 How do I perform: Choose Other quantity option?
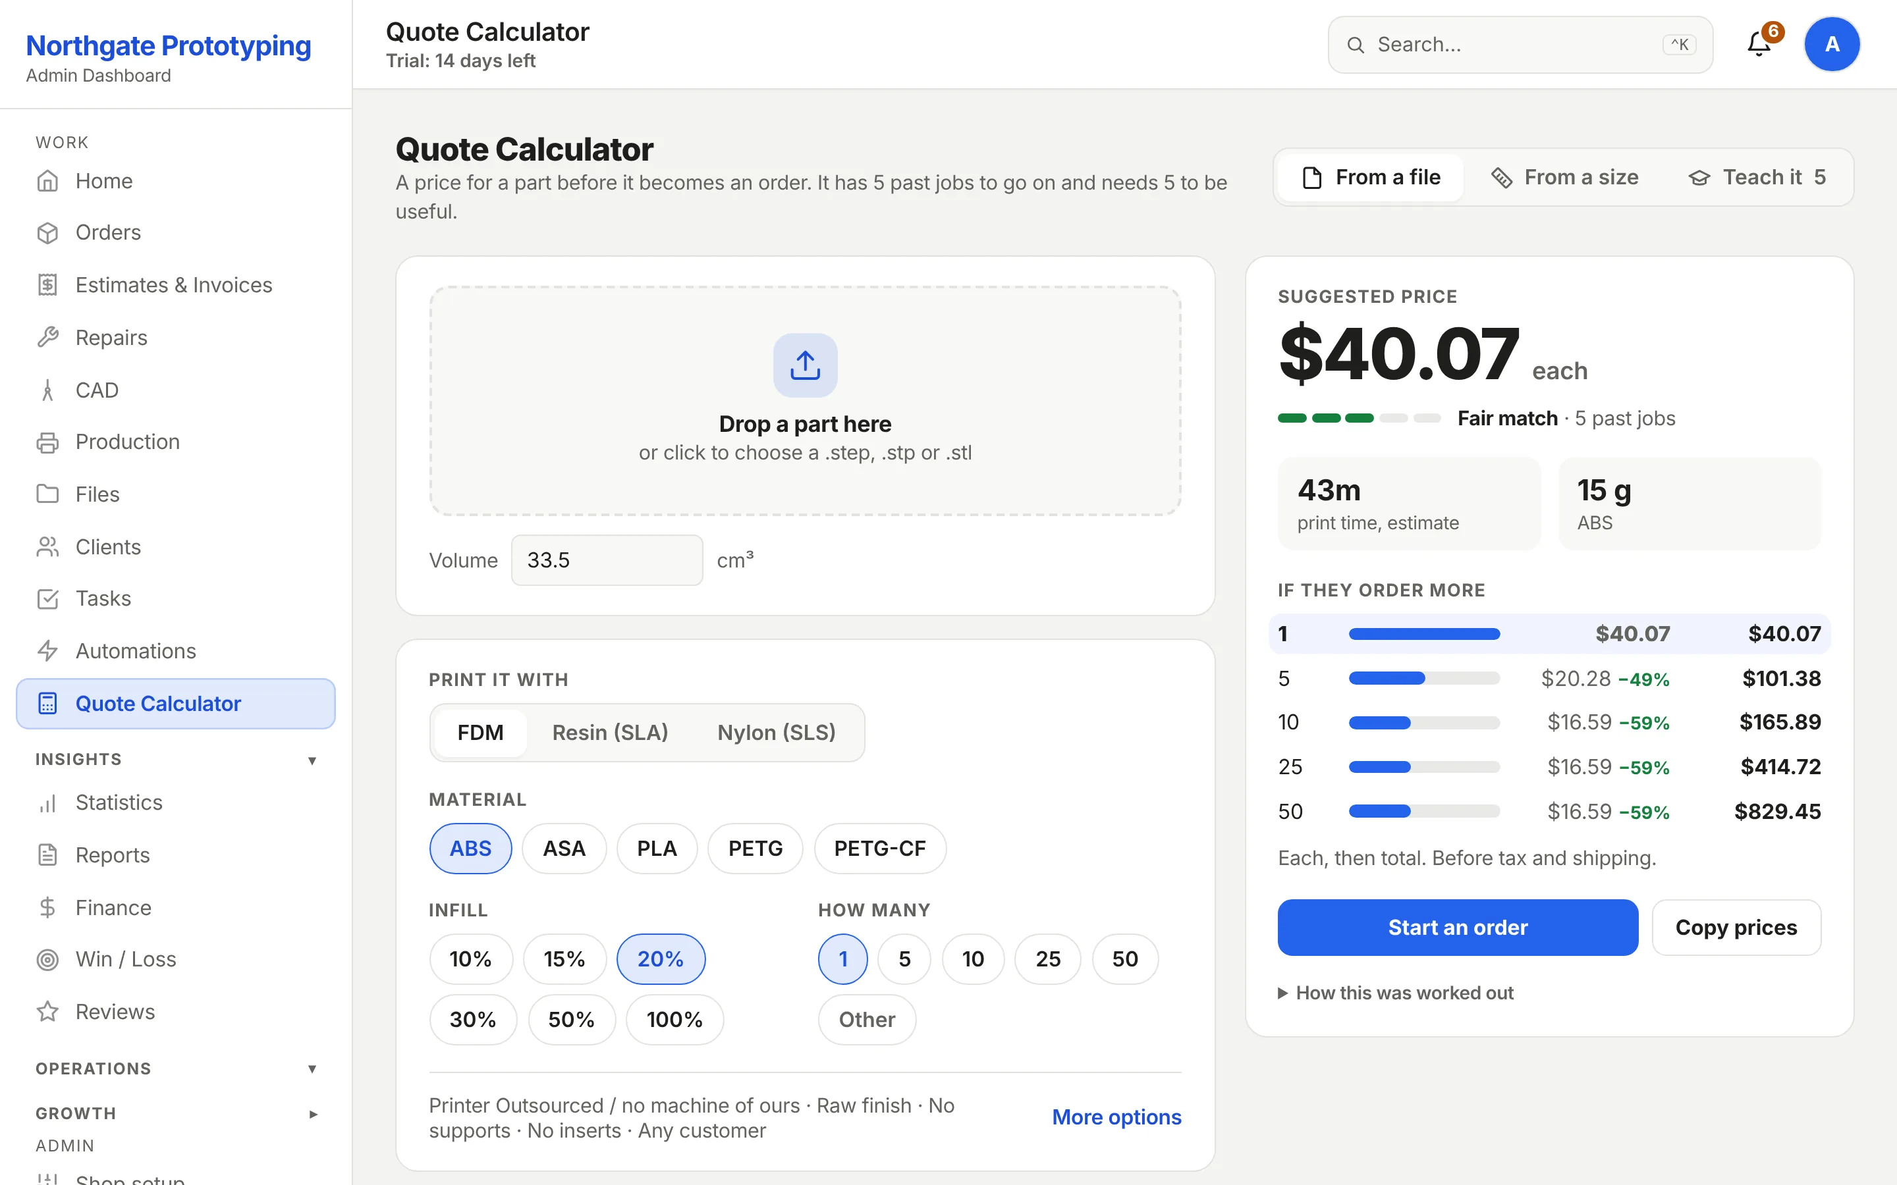tap(867, 1020)
